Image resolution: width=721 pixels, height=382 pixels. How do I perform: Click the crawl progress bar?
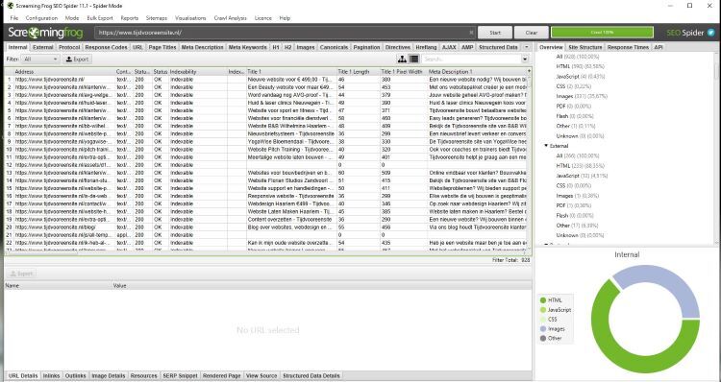point(602,32)
